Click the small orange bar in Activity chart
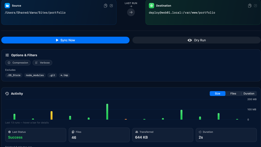 click(x=126, y=119)
